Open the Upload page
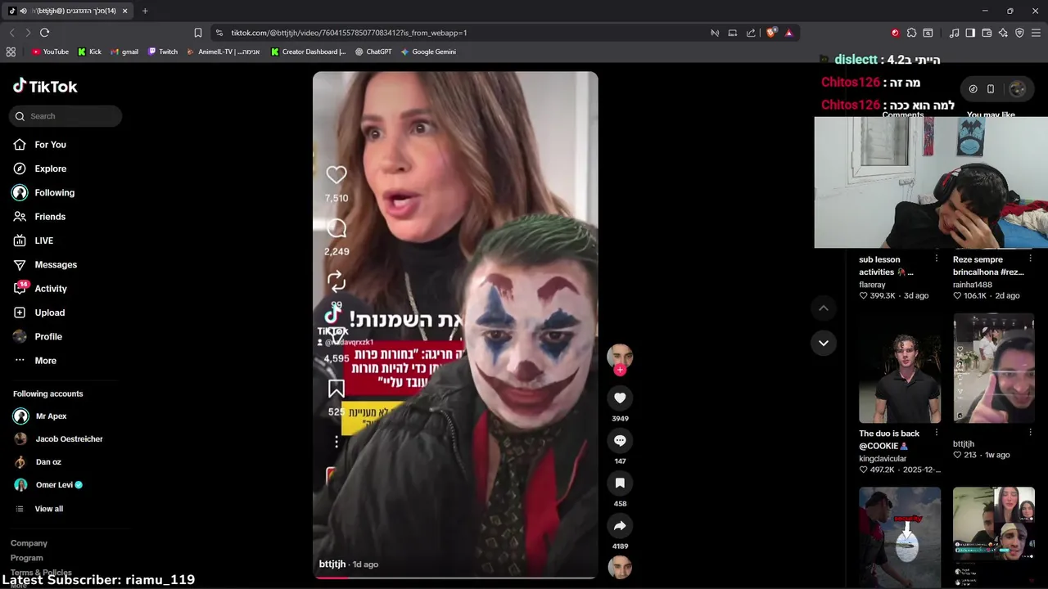This screenshot has width=1048, height=589. (x=49, y=312)
